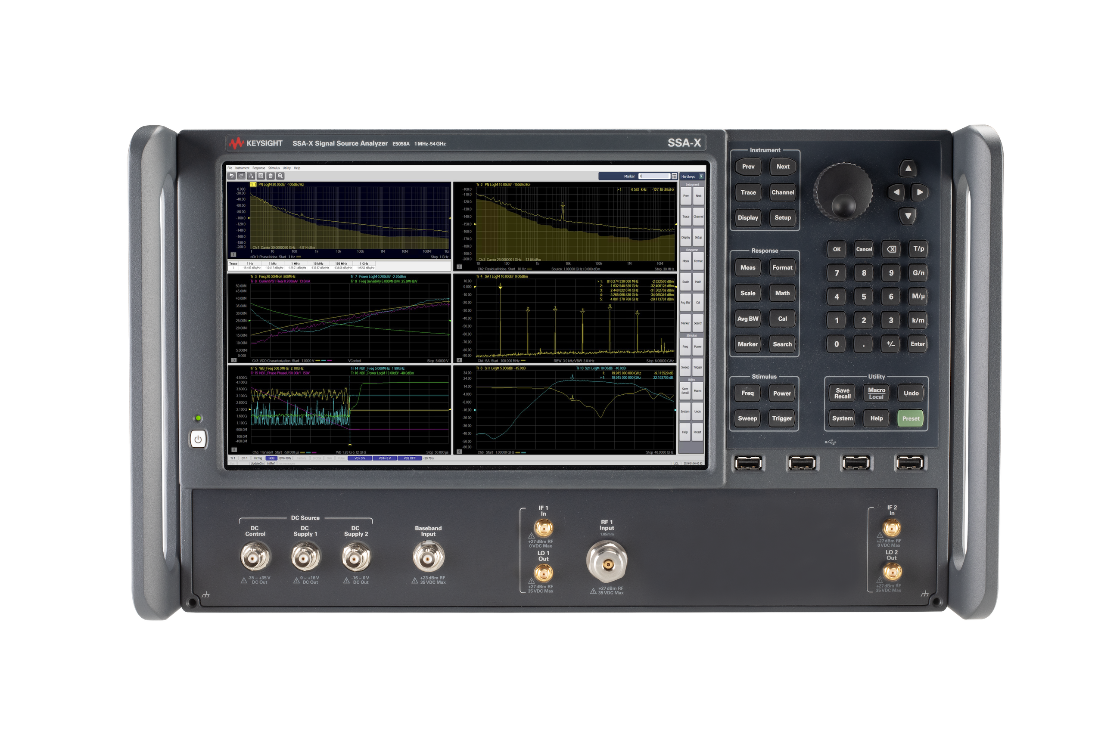Hit the backspace key on the numeric keypad
Image resolution: width=1120 pixels, height=746 pixels.
[x=891, y=249]
